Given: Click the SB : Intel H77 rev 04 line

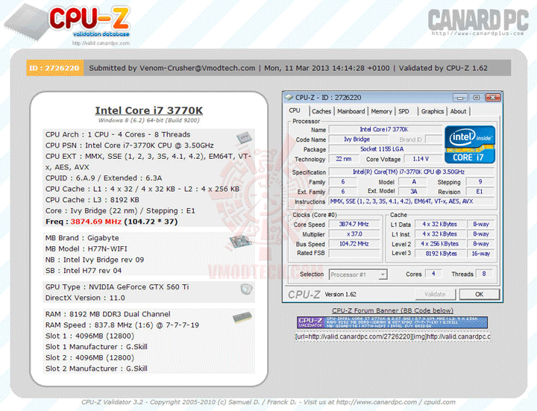Looking at the screenshot, I should (84, 271).
